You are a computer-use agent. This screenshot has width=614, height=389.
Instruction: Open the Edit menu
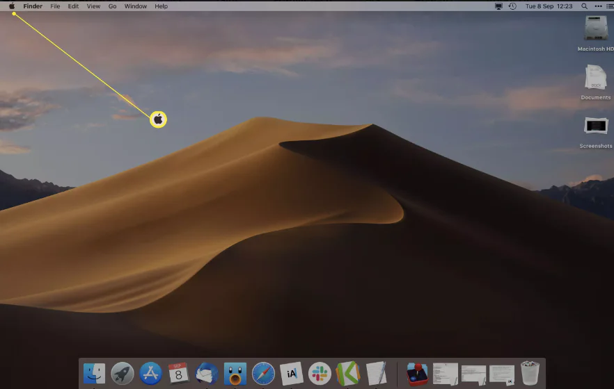click(73, 6)
